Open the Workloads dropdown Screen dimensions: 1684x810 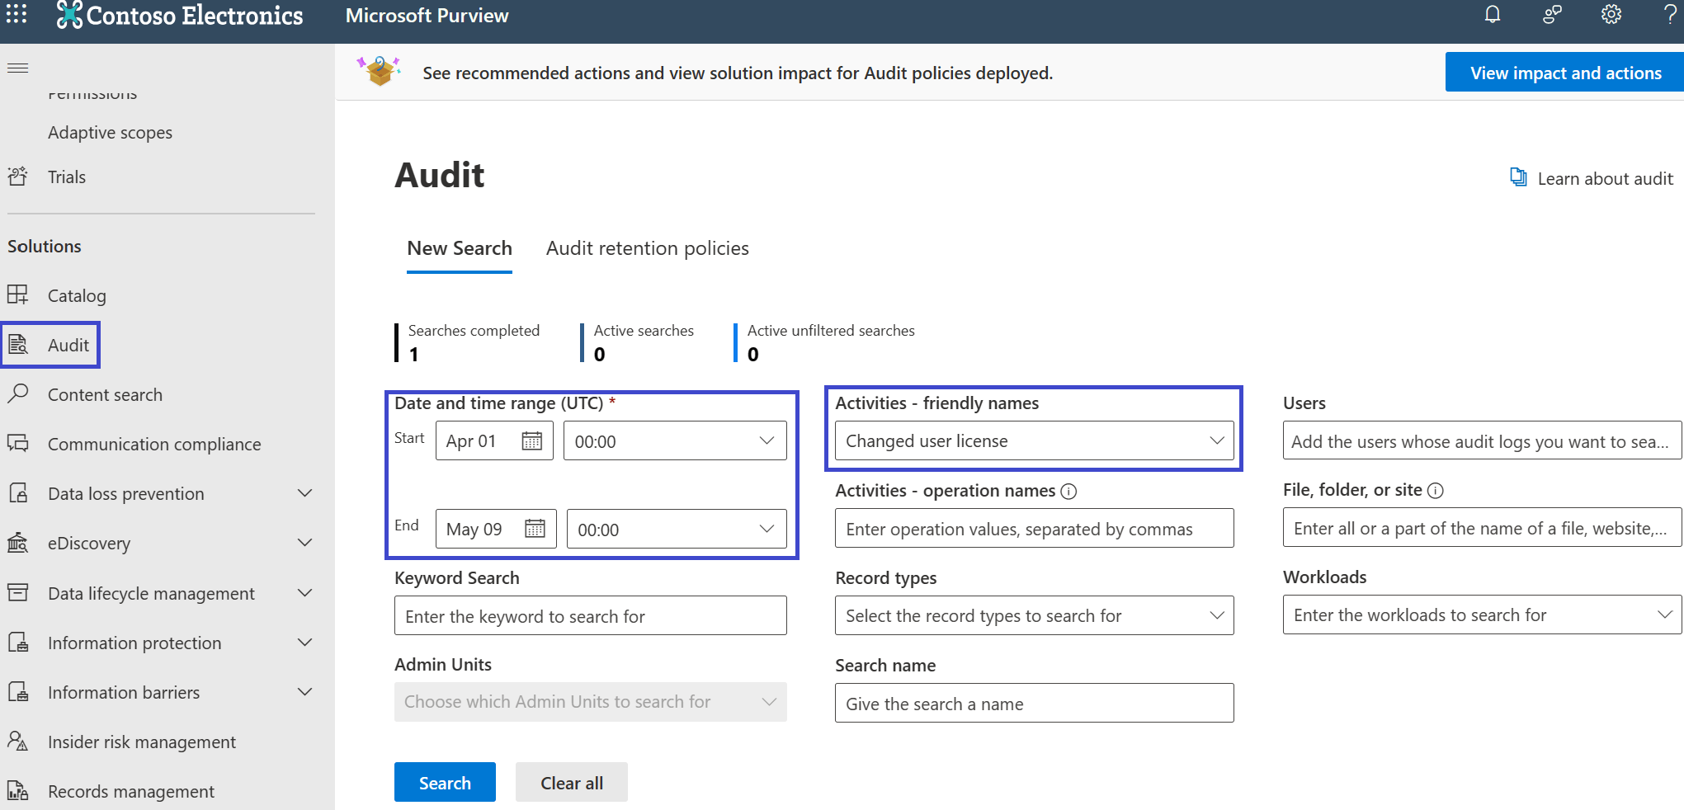1482,615
